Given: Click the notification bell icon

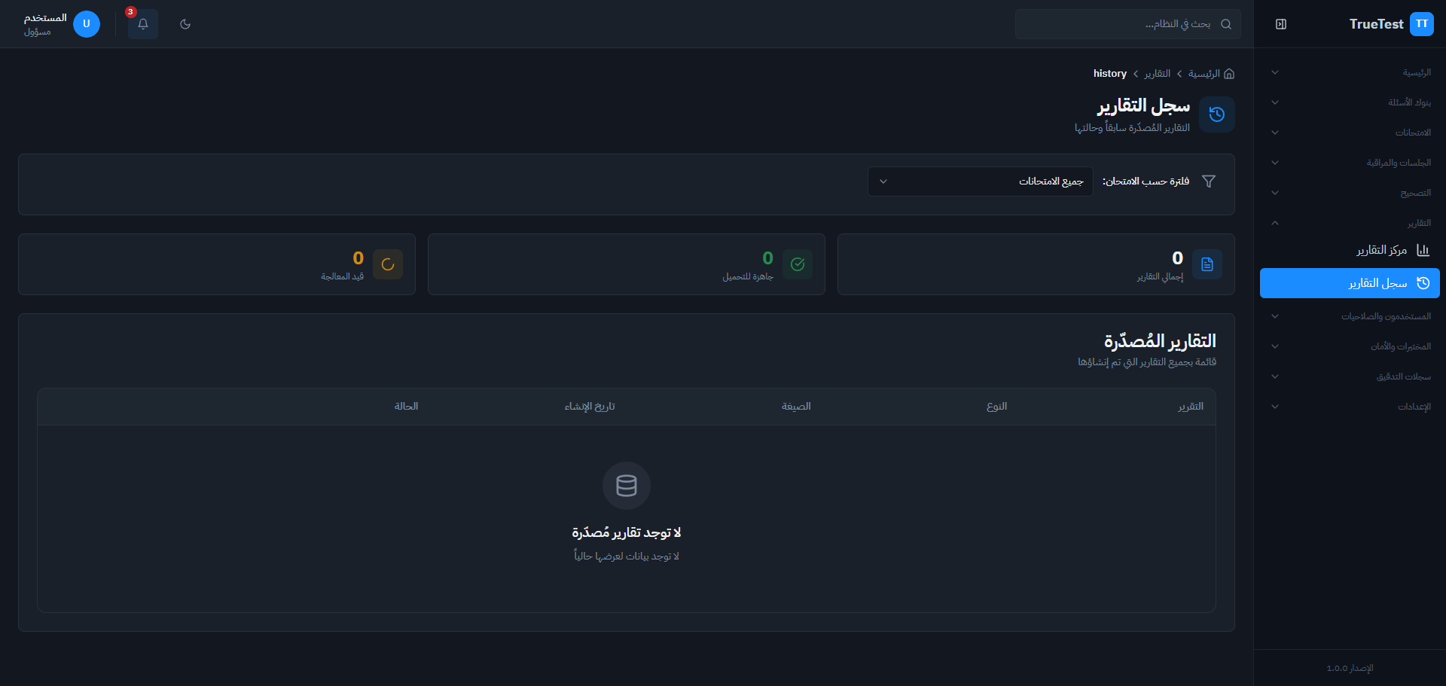Looking at the screenshot, I should (x=142, y=24).
